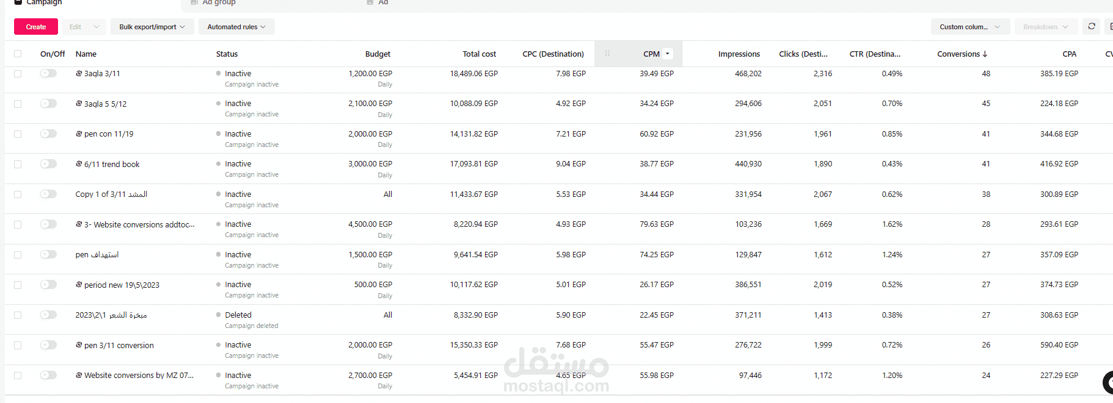Switch to the Campaign tab
Viewport: 1113px width, 403px height.
click(x=44, y=3)
